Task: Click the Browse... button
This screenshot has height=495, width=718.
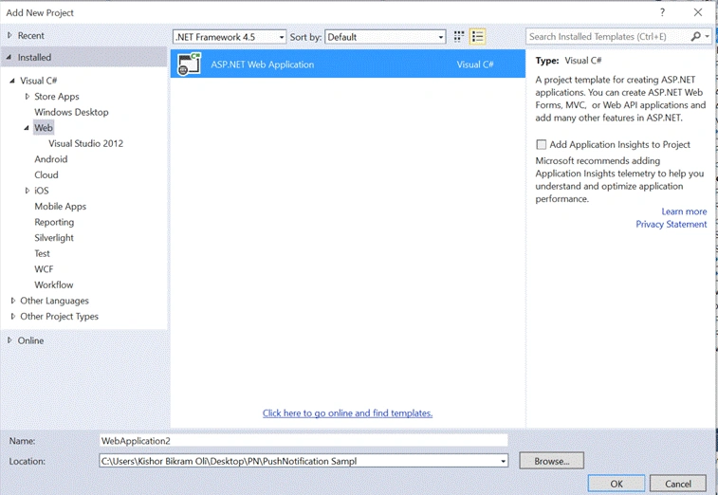Action: coord(551,461)
